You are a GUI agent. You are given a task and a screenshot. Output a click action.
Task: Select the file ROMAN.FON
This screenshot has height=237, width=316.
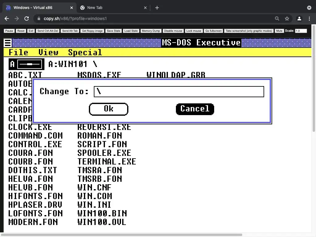click(x=100, y=136)
